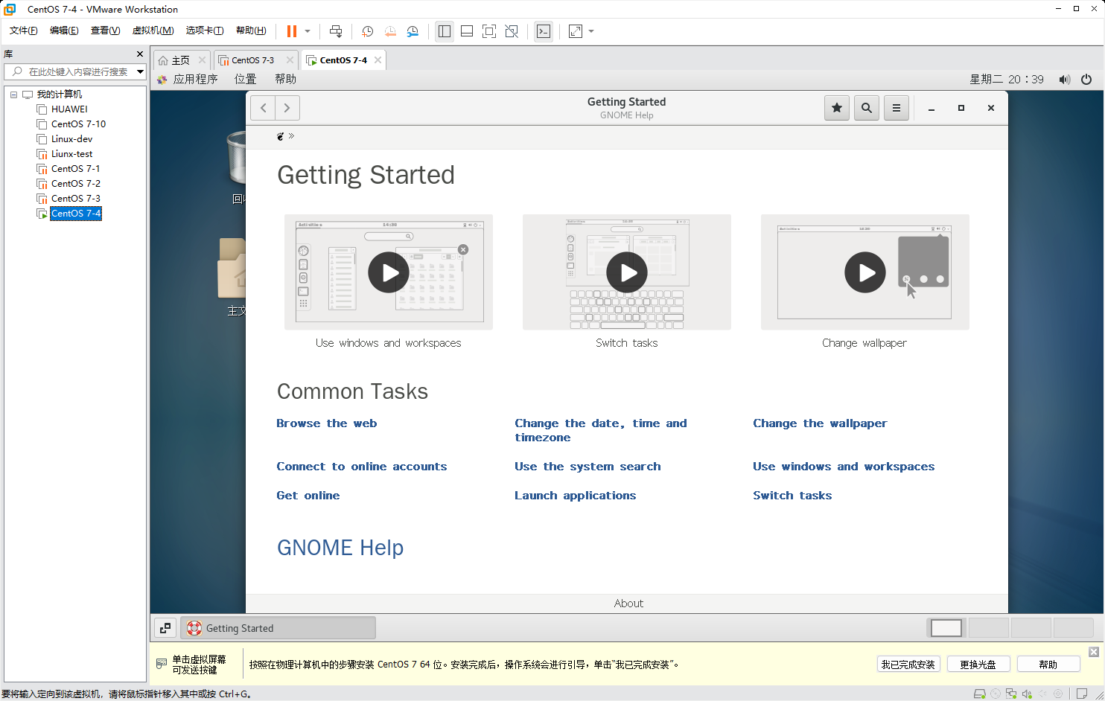Image resolution: width=1105 pixels, height=701 pixels.
Task: Click the GNOME foot breadcrumb icon
Action: 280,136
